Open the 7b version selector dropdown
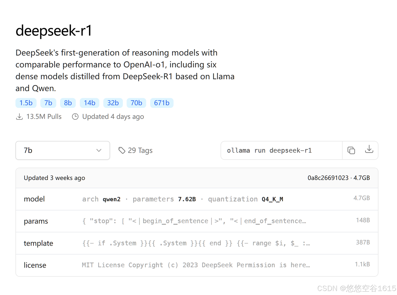 (63, 150)
